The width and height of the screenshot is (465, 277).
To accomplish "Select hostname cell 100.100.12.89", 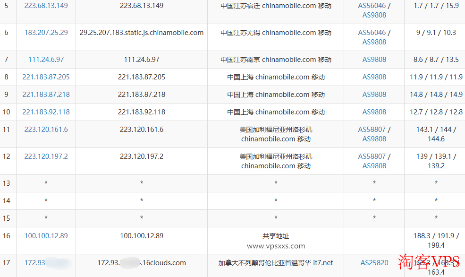I will point(142,236).
